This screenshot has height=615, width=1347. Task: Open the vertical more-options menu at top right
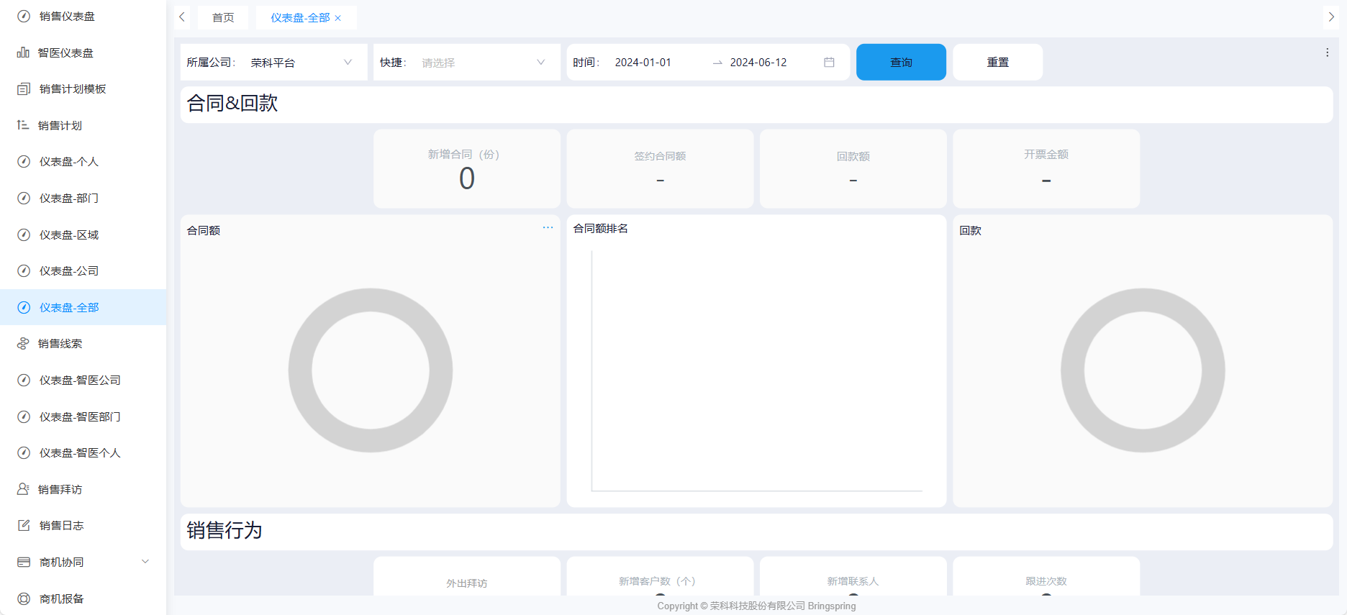click(1327, 53)
